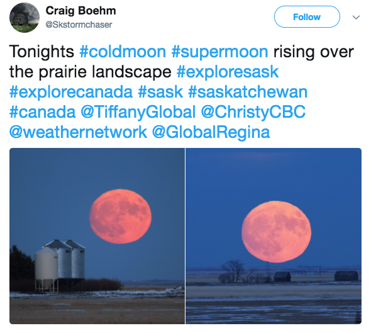The height and width of the screenshot is (333, 376).
Task: Click the Follow button
Action: pos(307,17)
